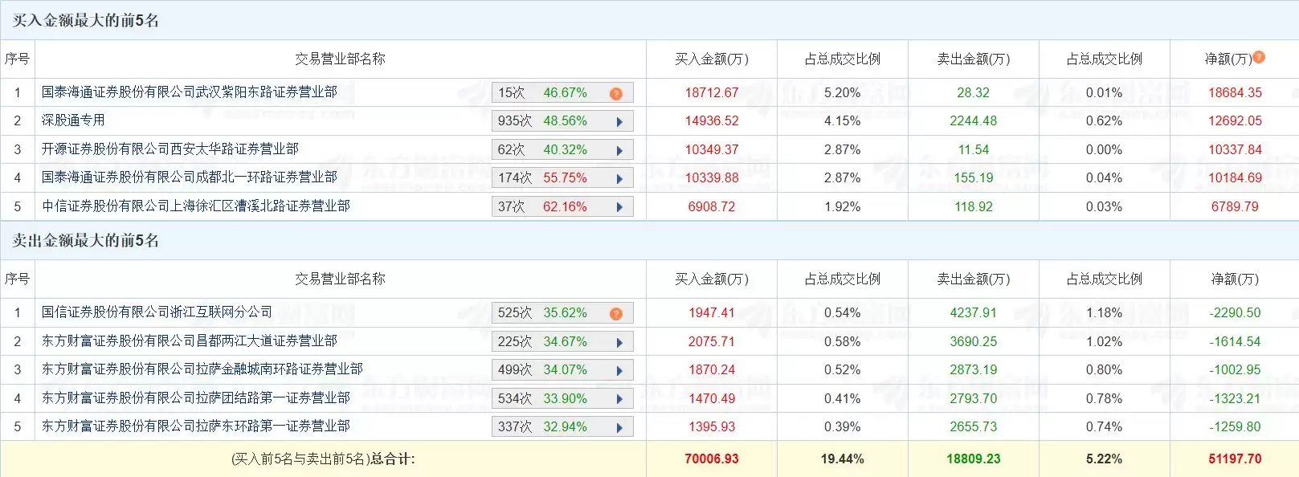Expand arrow for 开源证券西安太华路 row
This screenshot has height=477, width=1299.
(619, 150)
